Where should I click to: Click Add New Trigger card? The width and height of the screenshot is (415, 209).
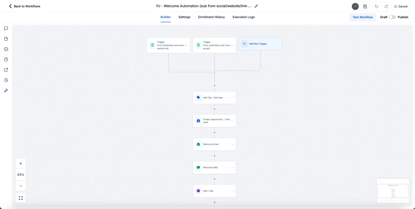[260, 44]
